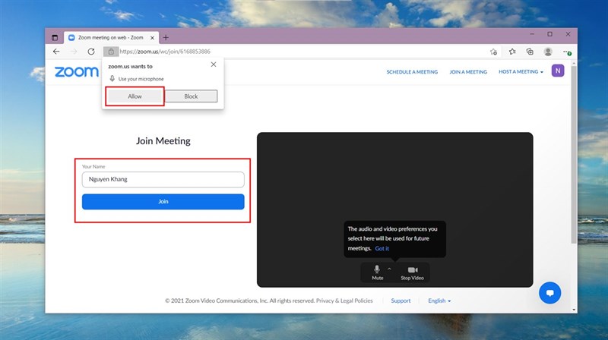
Task: Open the blue chat help bubble
Action: (549, 293)
